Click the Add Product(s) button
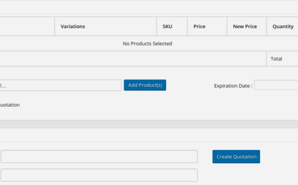 [x=145, y=85]
